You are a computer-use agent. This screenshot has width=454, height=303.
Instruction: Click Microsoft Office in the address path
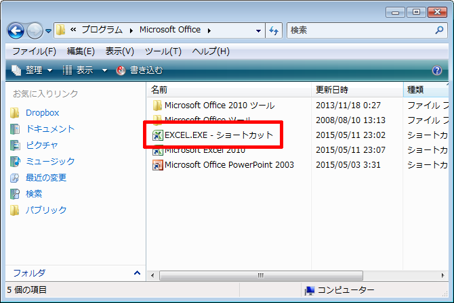pyautogui.click(x=170, y=30)
